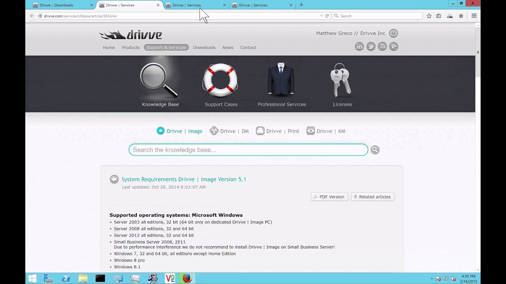Click article title System Requirements Drivve Image
The width and height of the screenshot is (506, 284).
[x=184, y=179]
